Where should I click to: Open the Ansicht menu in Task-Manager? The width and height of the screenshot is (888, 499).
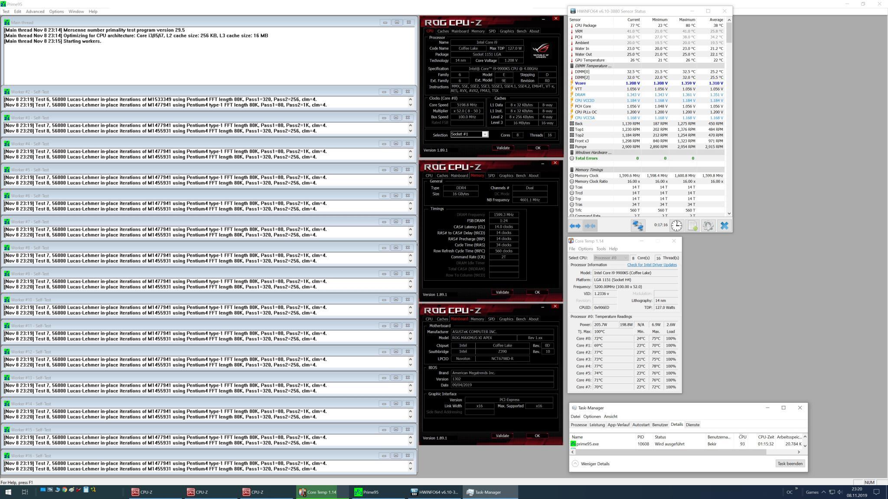[610, 416]
